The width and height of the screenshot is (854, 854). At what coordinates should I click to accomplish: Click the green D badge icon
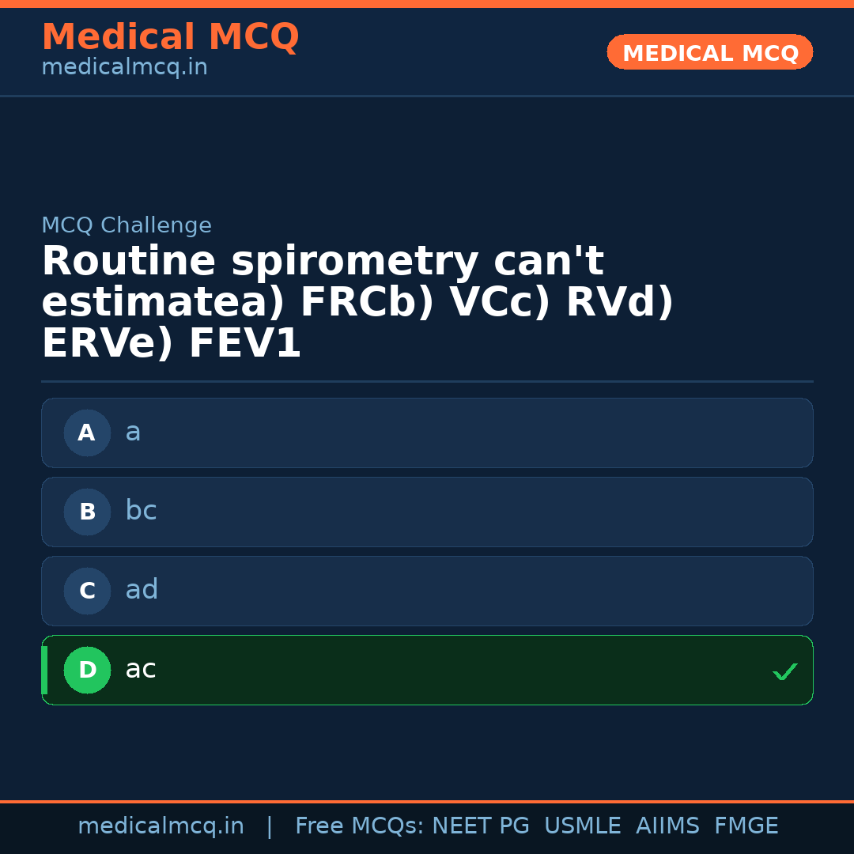[87, 670]
